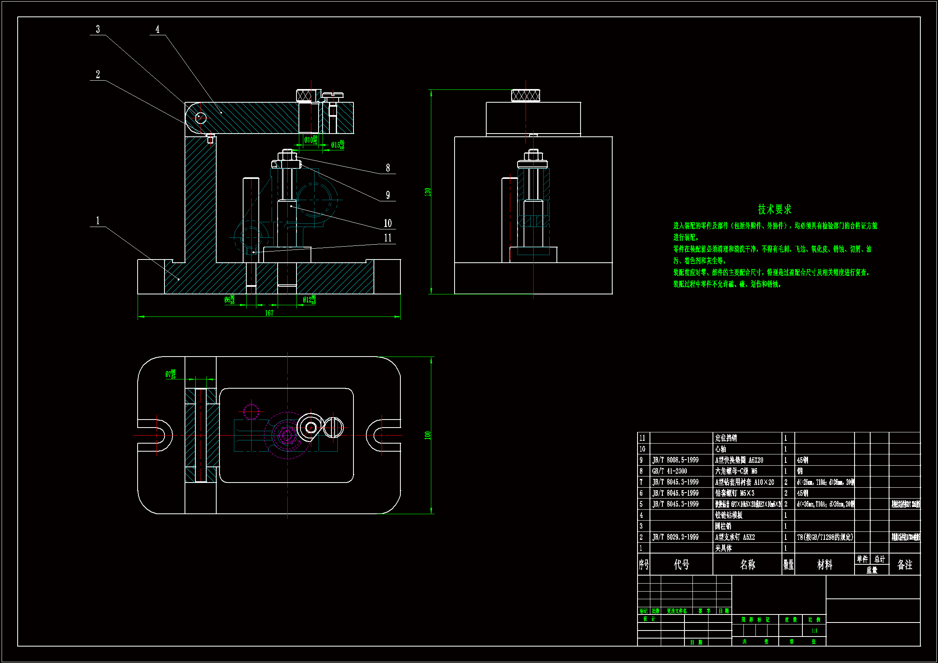Click the 1:1 scale value in title block
This screenshot has width=938, height=663.
814,631
